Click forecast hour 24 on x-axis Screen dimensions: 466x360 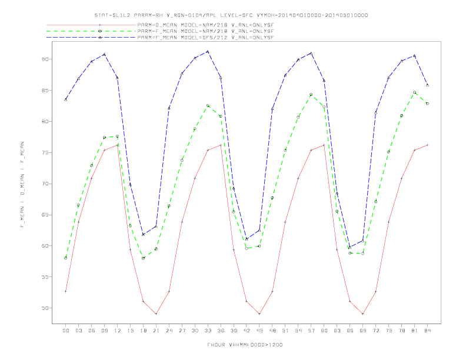169,331
